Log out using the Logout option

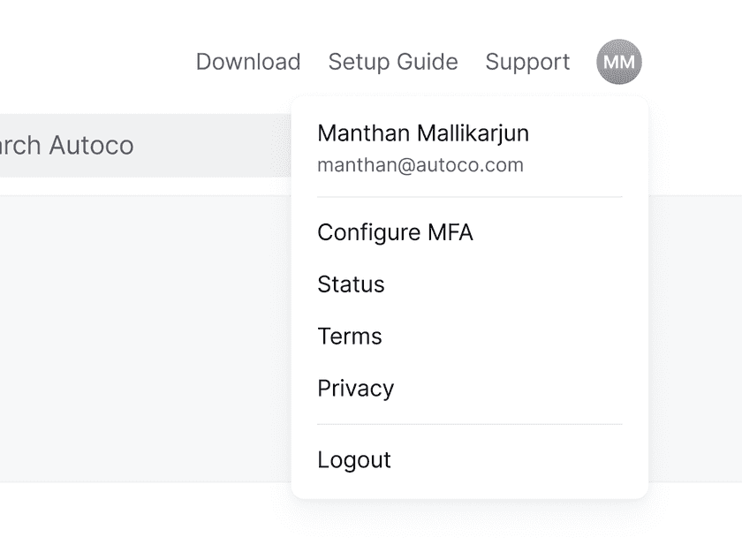pyautogui.click(x=353, y=460)
